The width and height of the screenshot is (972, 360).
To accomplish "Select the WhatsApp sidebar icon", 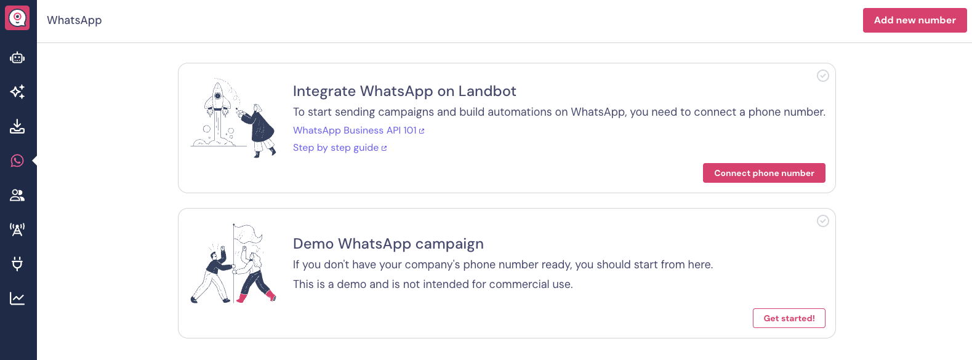I will [x=17, y=161].
